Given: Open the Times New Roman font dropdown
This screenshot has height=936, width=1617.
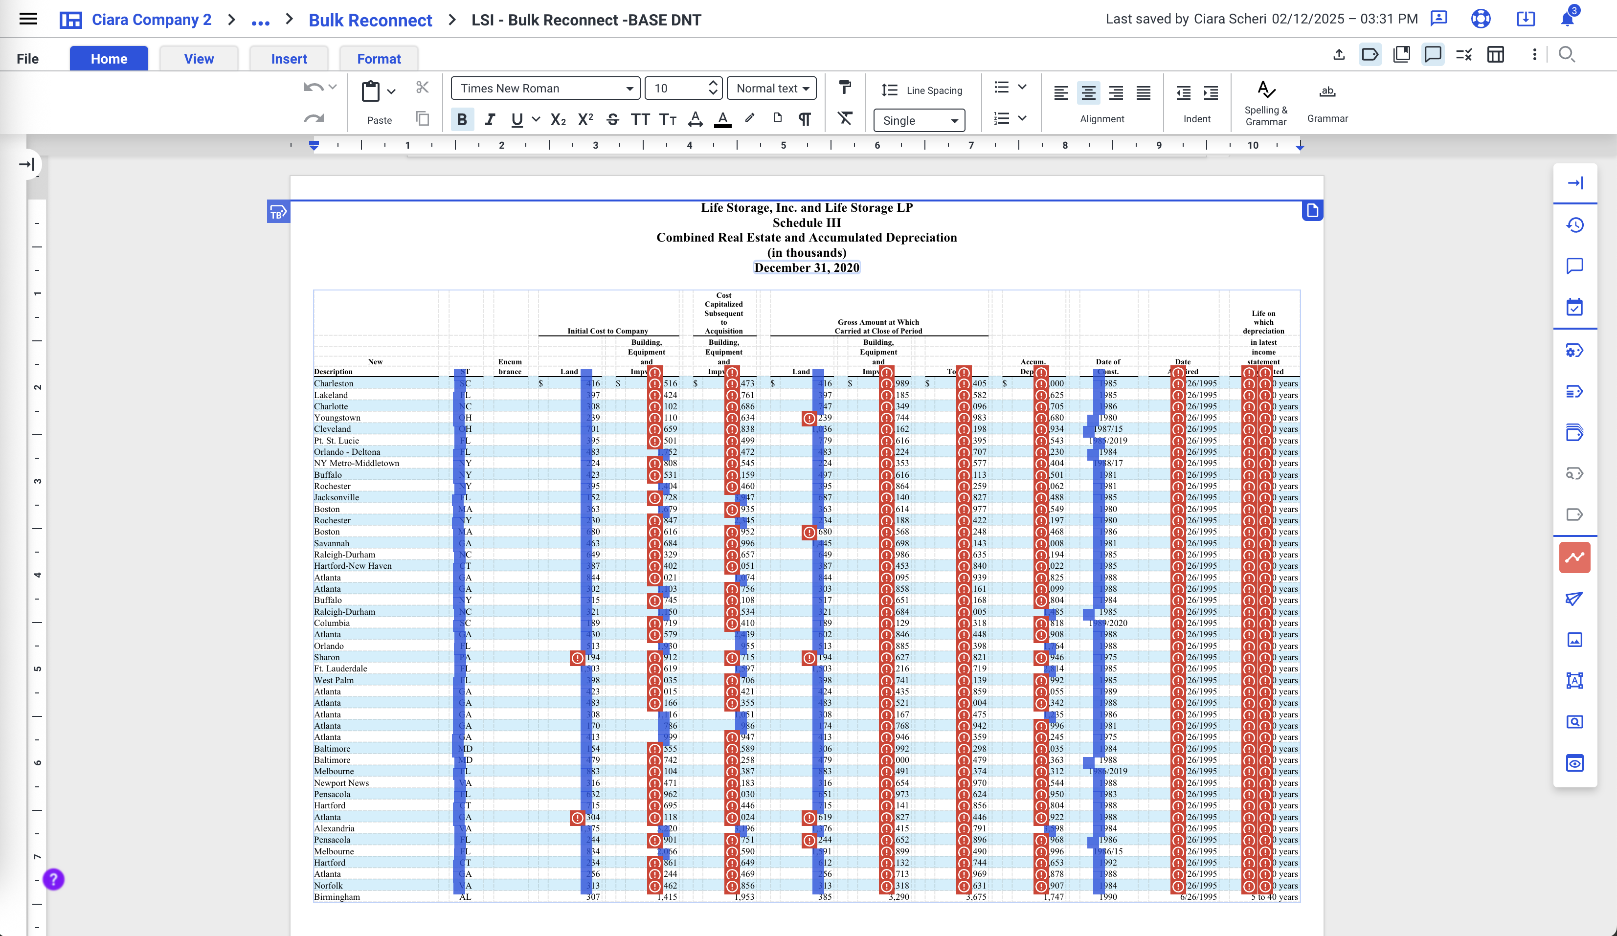Looking at the screenshot, I should (545, 89).
